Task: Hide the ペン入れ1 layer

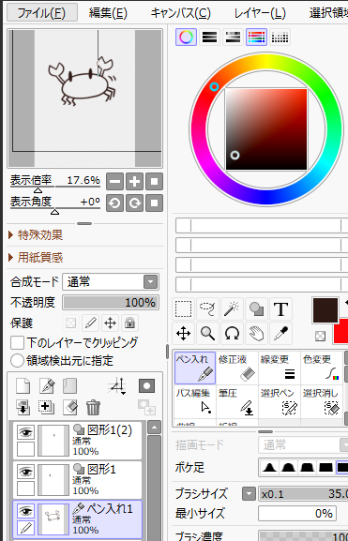Action: 25,511
